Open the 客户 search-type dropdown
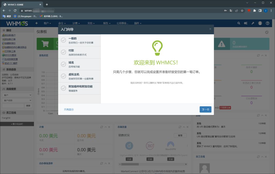 tap(17, 95)
